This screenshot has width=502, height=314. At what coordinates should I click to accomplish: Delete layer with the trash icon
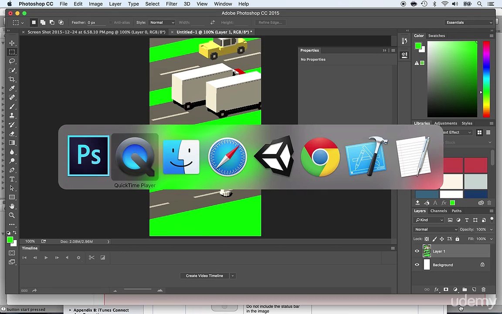click(483, 289)
